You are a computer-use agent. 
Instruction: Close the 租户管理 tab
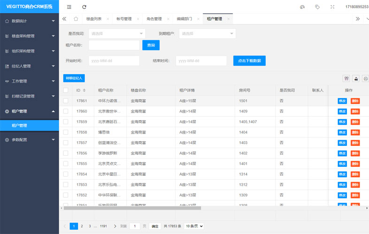tap(228, 19)
